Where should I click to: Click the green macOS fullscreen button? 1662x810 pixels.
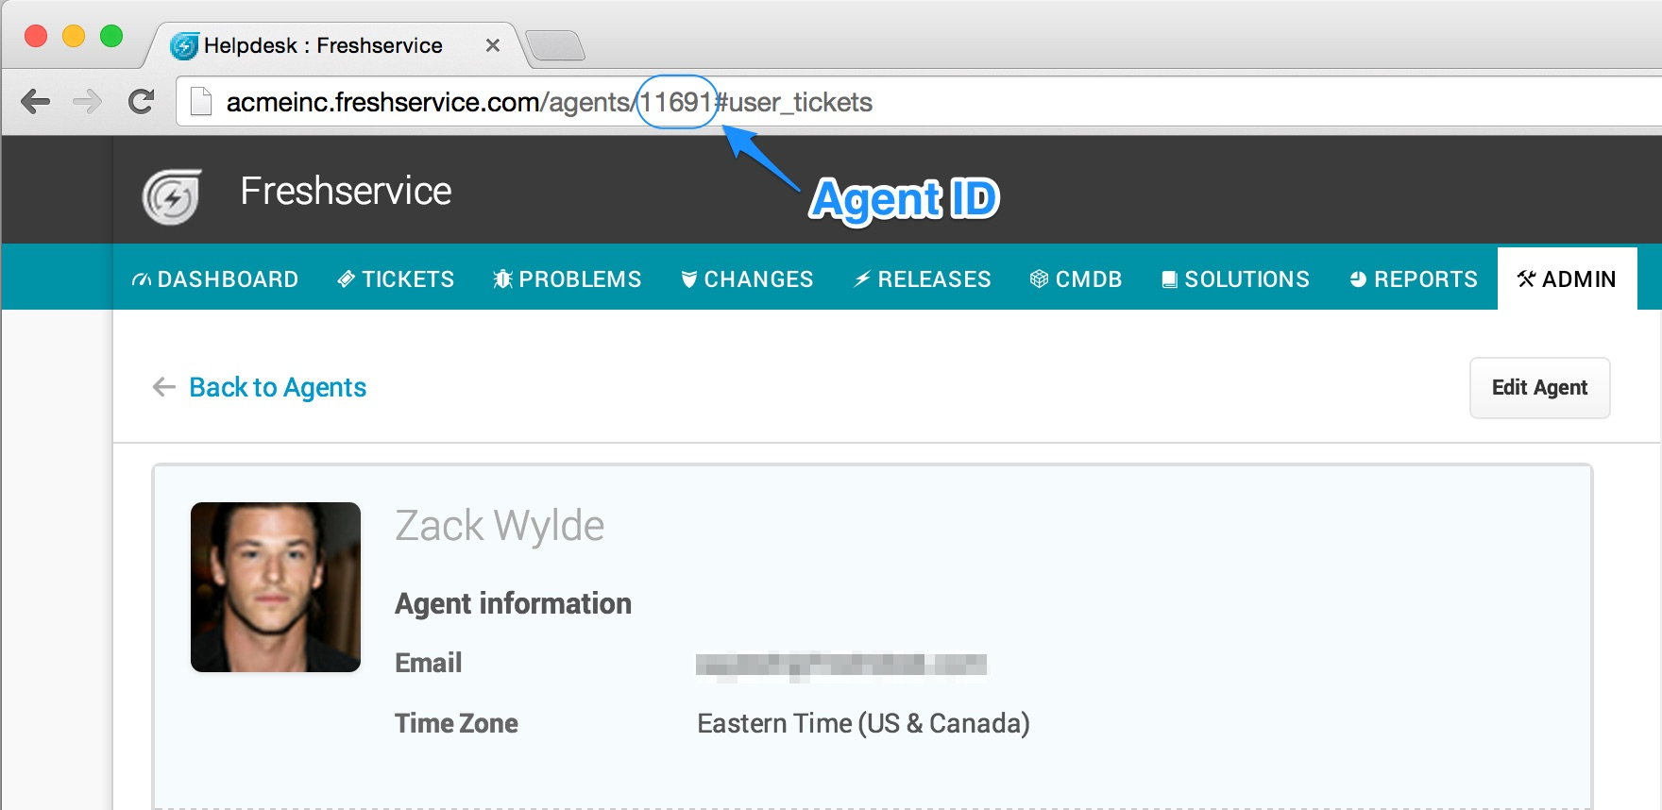pos(111,36)
